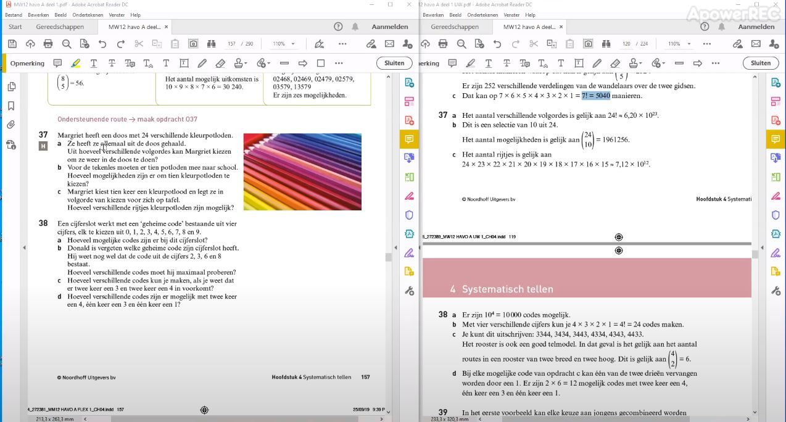Open the Bestand menu in the left window
The image size is (786, 422).
13,15
